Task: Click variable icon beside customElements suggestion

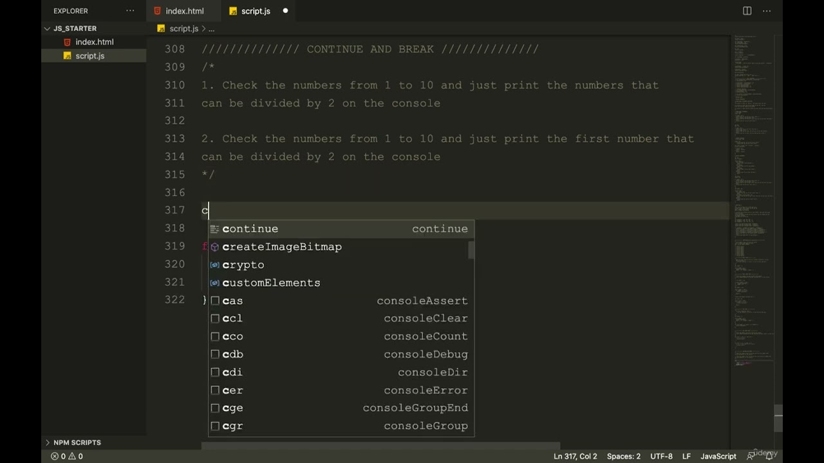Action: 215,283
